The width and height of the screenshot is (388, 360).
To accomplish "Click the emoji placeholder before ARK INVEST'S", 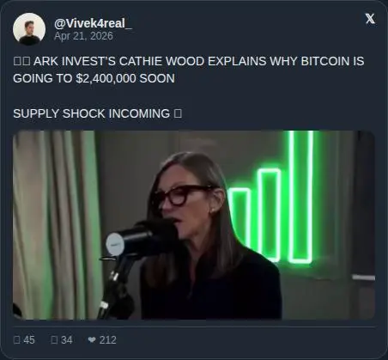I will [x=21, y=61].
